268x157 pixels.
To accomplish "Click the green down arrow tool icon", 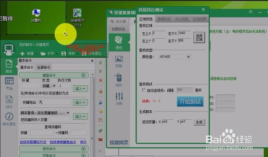I will pyautogui.click(x=100, y=62).
